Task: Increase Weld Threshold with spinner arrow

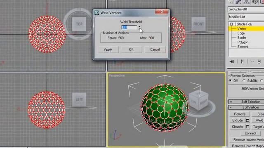Action: tap(139, 26)
